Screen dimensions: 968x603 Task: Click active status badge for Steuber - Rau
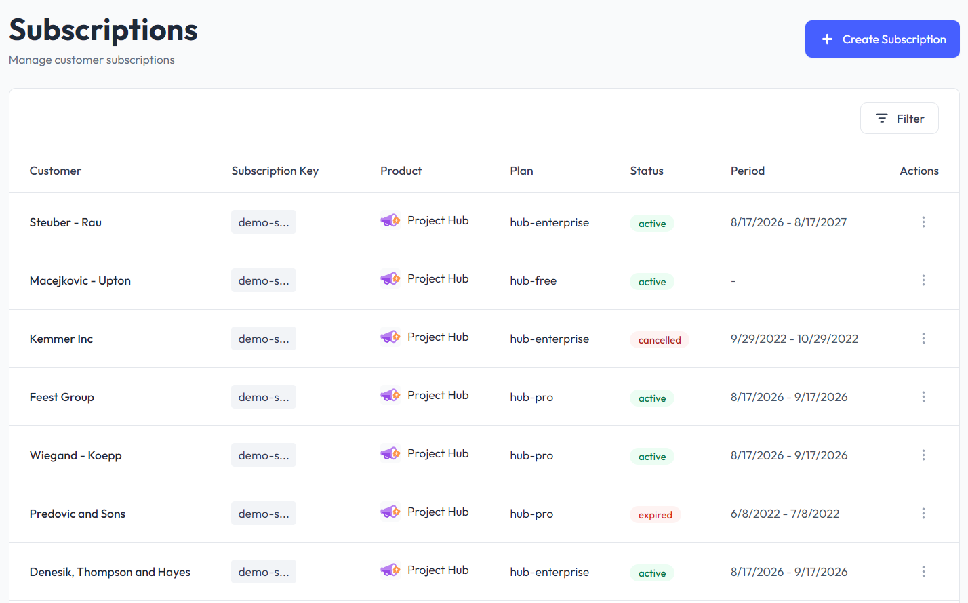(x=652, y=224)
